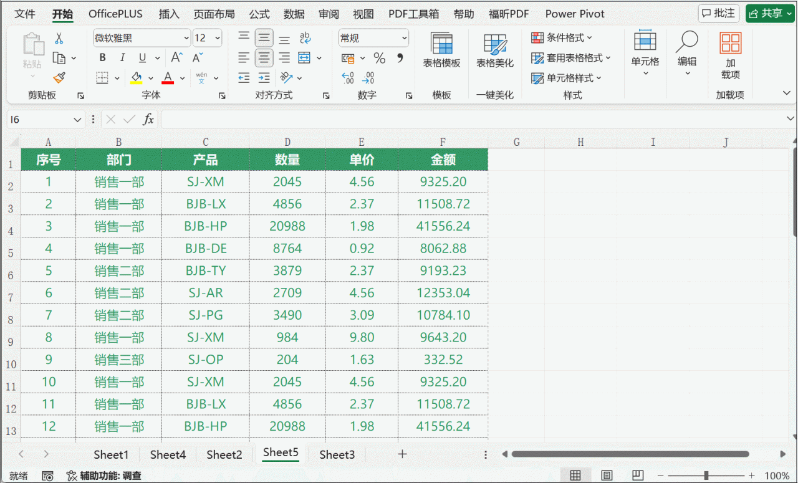The image size is (798, 483).
Task: Apply comma style number format
Action: point(400,58)
